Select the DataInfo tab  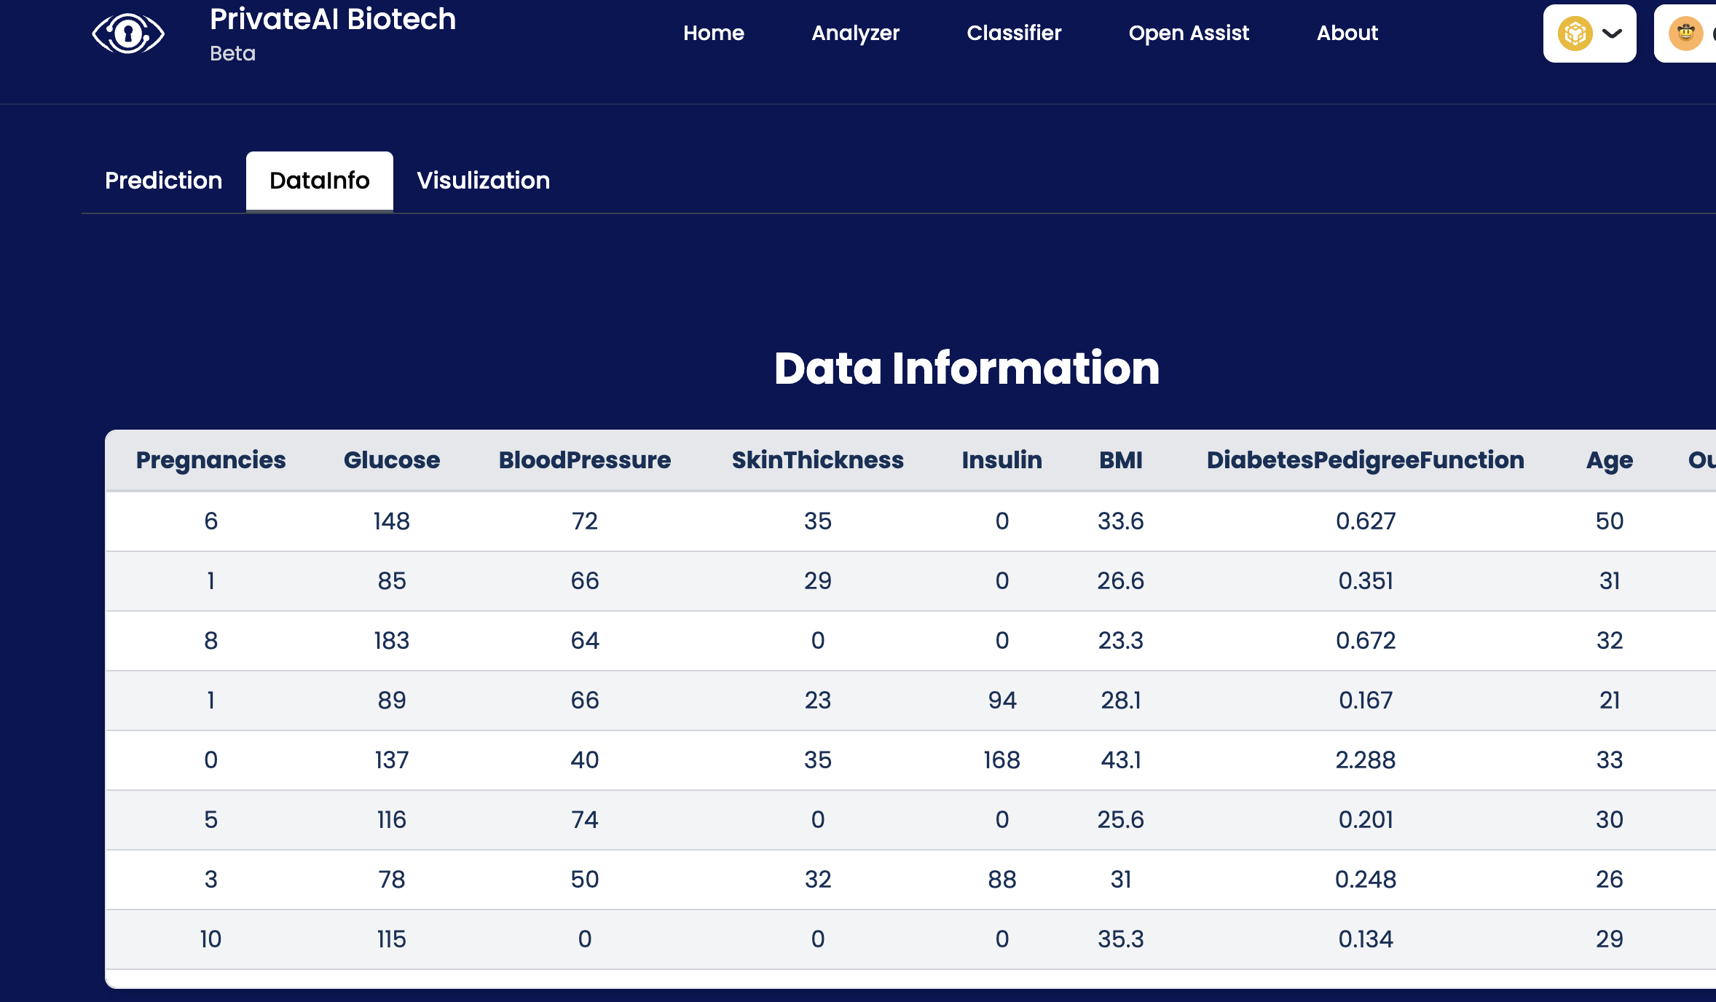tap(319, 181)
